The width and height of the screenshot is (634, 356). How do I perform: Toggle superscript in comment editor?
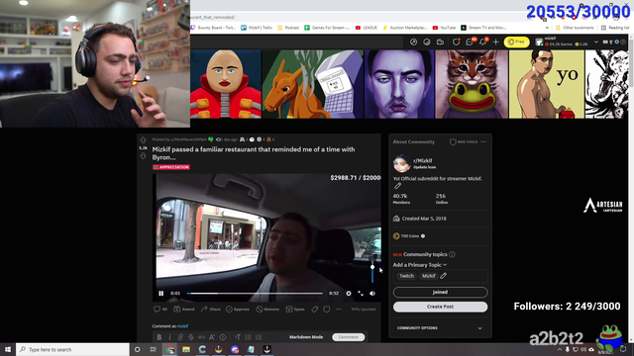coord(212,337)
